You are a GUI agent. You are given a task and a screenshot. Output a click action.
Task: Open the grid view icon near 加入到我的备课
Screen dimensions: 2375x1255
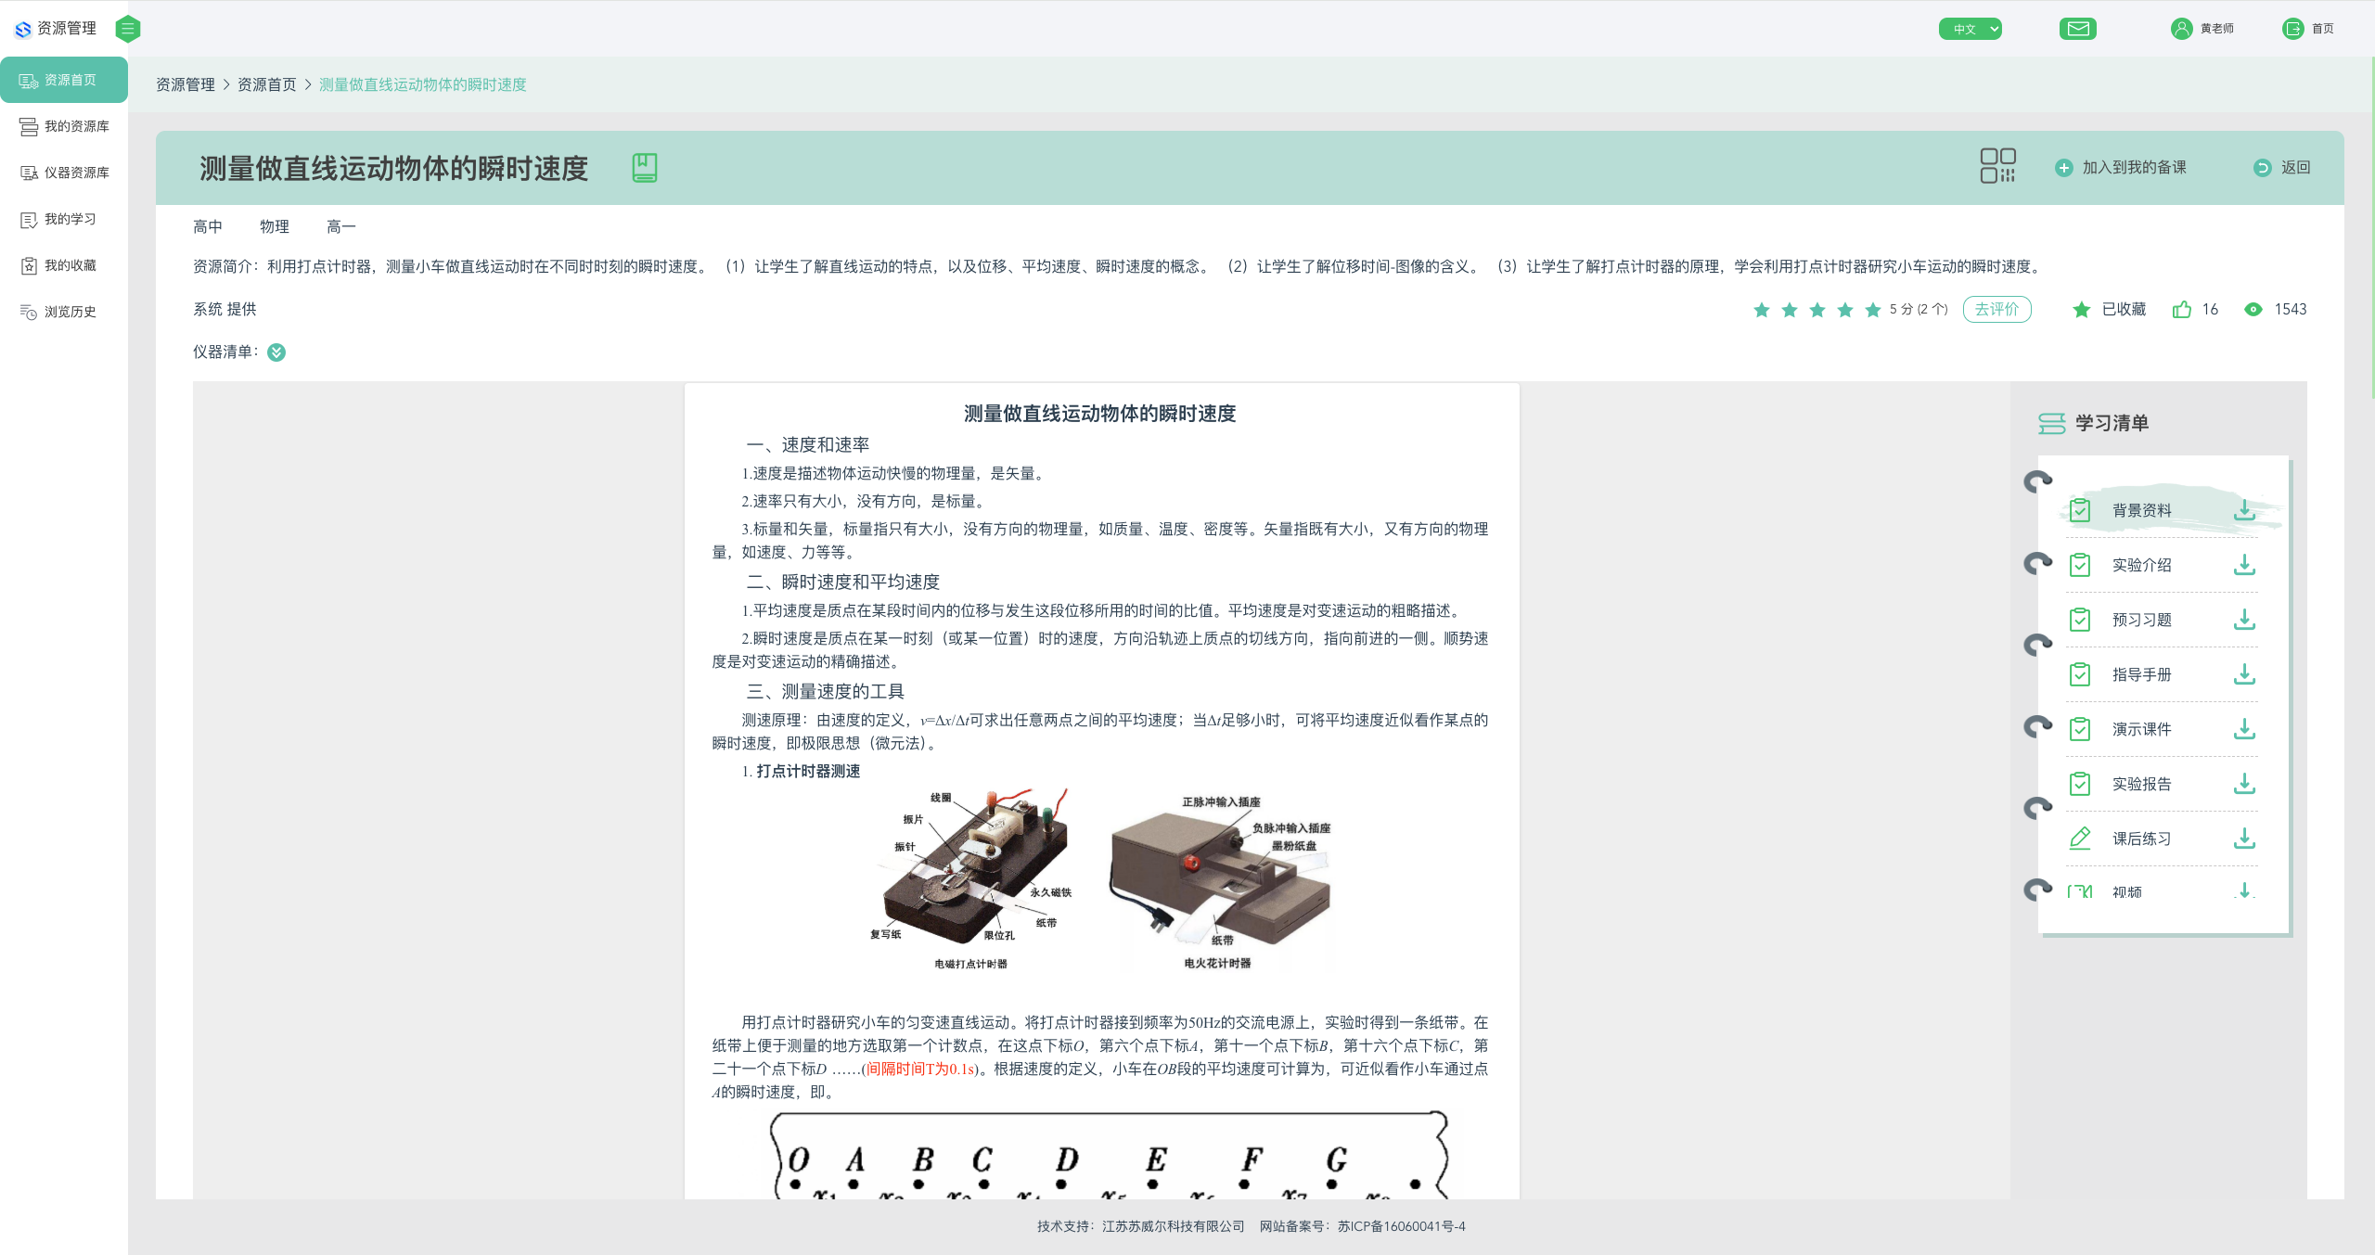coord(1997,164)
